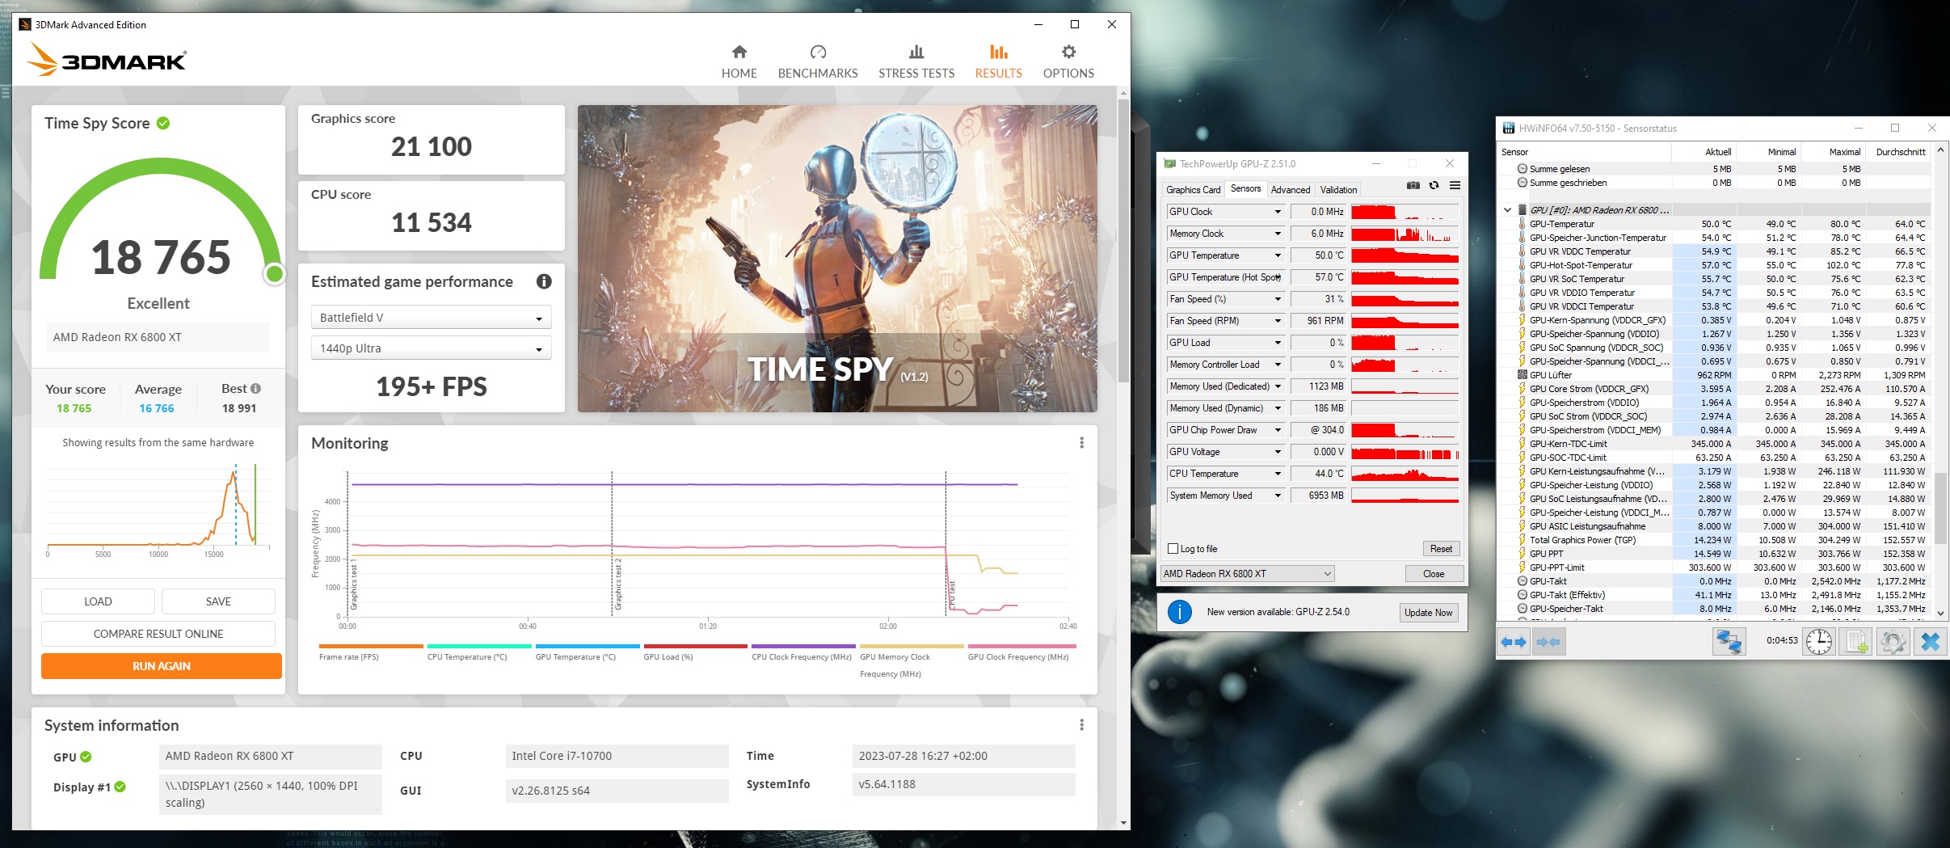Switch to the Advanced tab in GPU-Z
Viewport: 1950px width, 848px height.
pos(1291,189)
